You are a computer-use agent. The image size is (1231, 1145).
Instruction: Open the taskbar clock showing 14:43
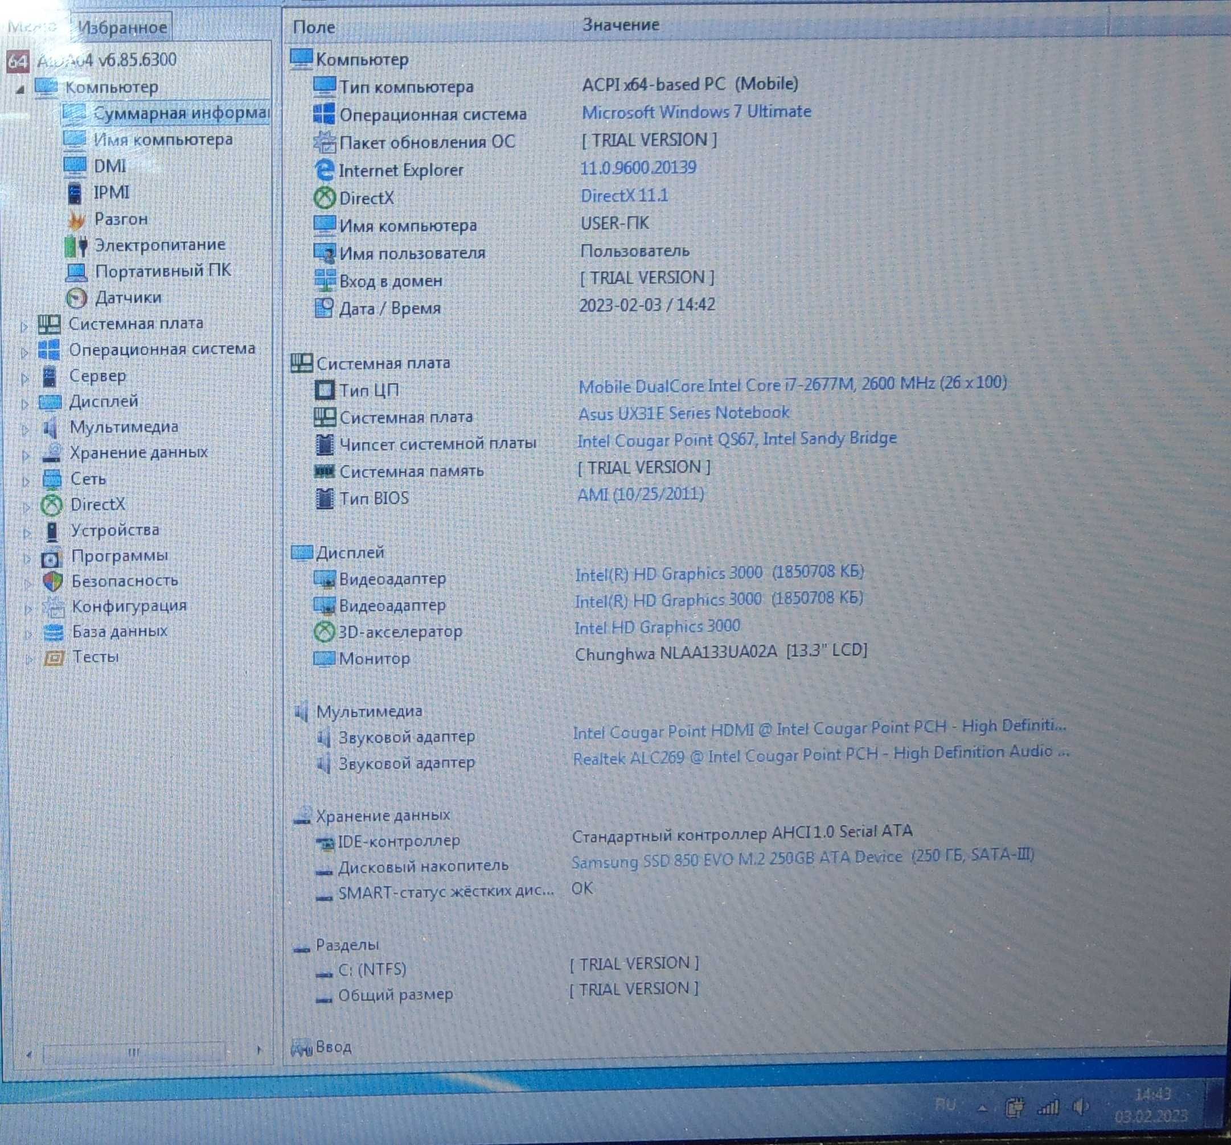pyautogui.click(x=1151, y=1106)
